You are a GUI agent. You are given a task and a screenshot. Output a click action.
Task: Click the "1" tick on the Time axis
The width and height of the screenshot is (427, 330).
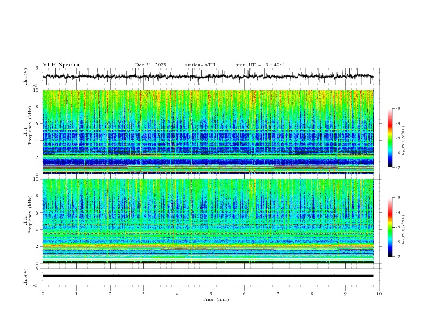(x=76, y=294)
